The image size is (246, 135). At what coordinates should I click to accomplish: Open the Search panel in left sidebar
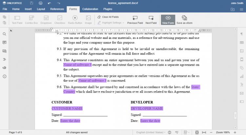4,34
